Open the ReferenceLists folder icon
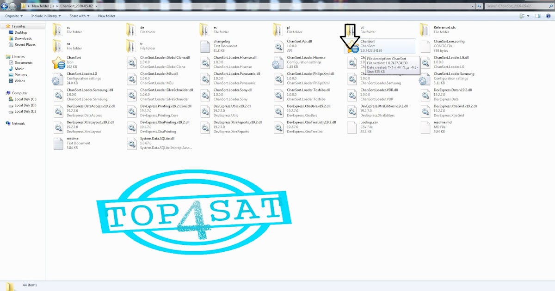This screenshot has width=555, height=291. [x=425, y=30]
